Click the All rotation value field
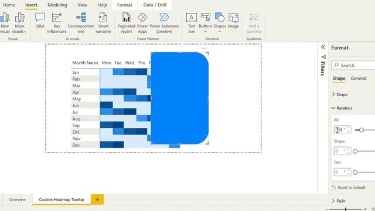Image resolution: width=375 pixels, height=211 pixels. tap(342, 130)
